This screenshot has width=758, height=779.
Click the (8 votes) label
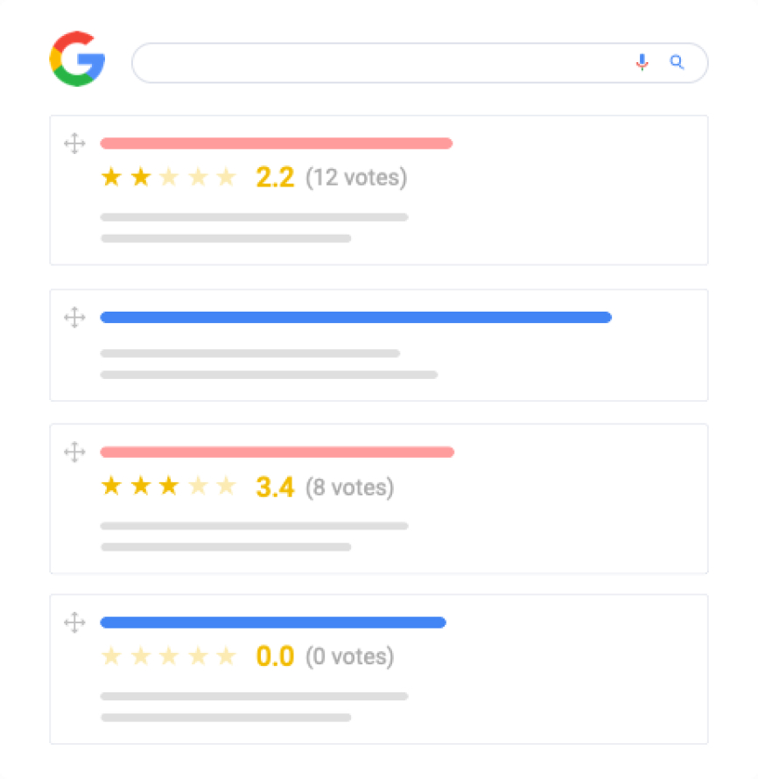(x=349, y=487)
